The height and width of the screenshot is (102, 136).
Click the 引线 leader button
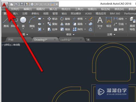click(119, 24)
